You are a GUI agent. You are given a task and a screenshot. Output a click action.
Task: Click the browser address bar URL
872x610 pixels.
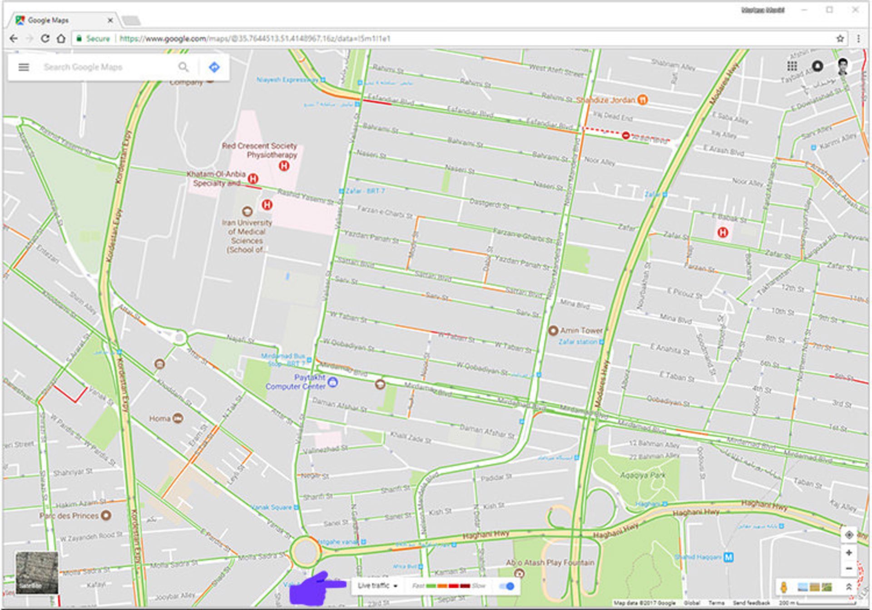point(254,39)
